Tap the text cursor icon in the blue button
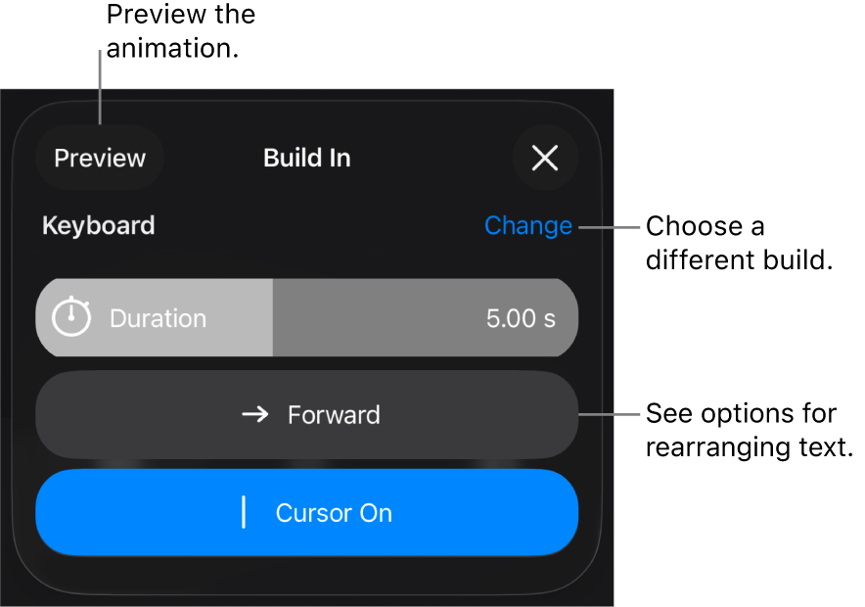The height and width of the screenshot is (607, 865). point(244,512)
